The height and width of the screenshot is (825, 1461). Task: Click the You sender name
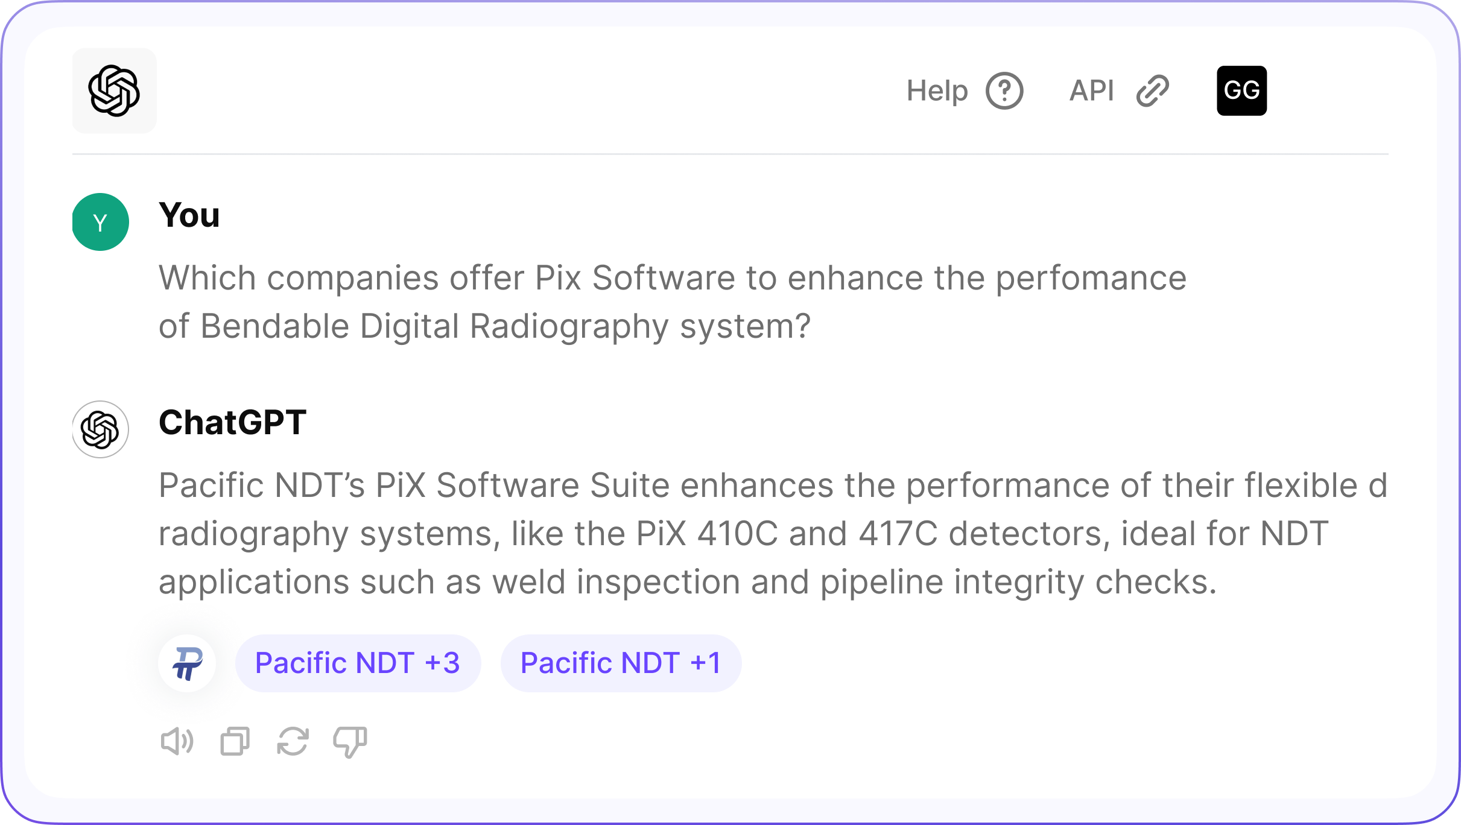189,215
